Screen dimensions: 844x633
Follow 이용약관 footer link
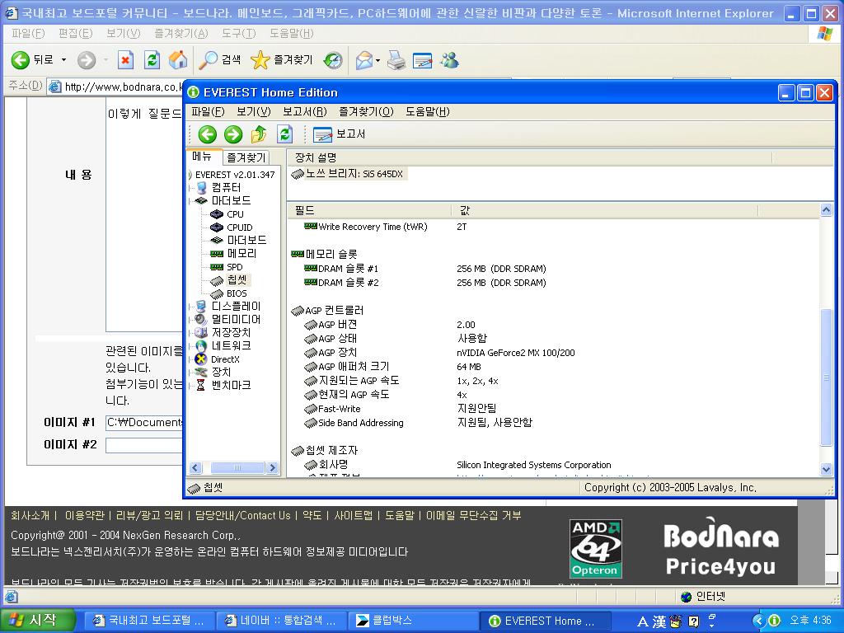coord(85,516)
